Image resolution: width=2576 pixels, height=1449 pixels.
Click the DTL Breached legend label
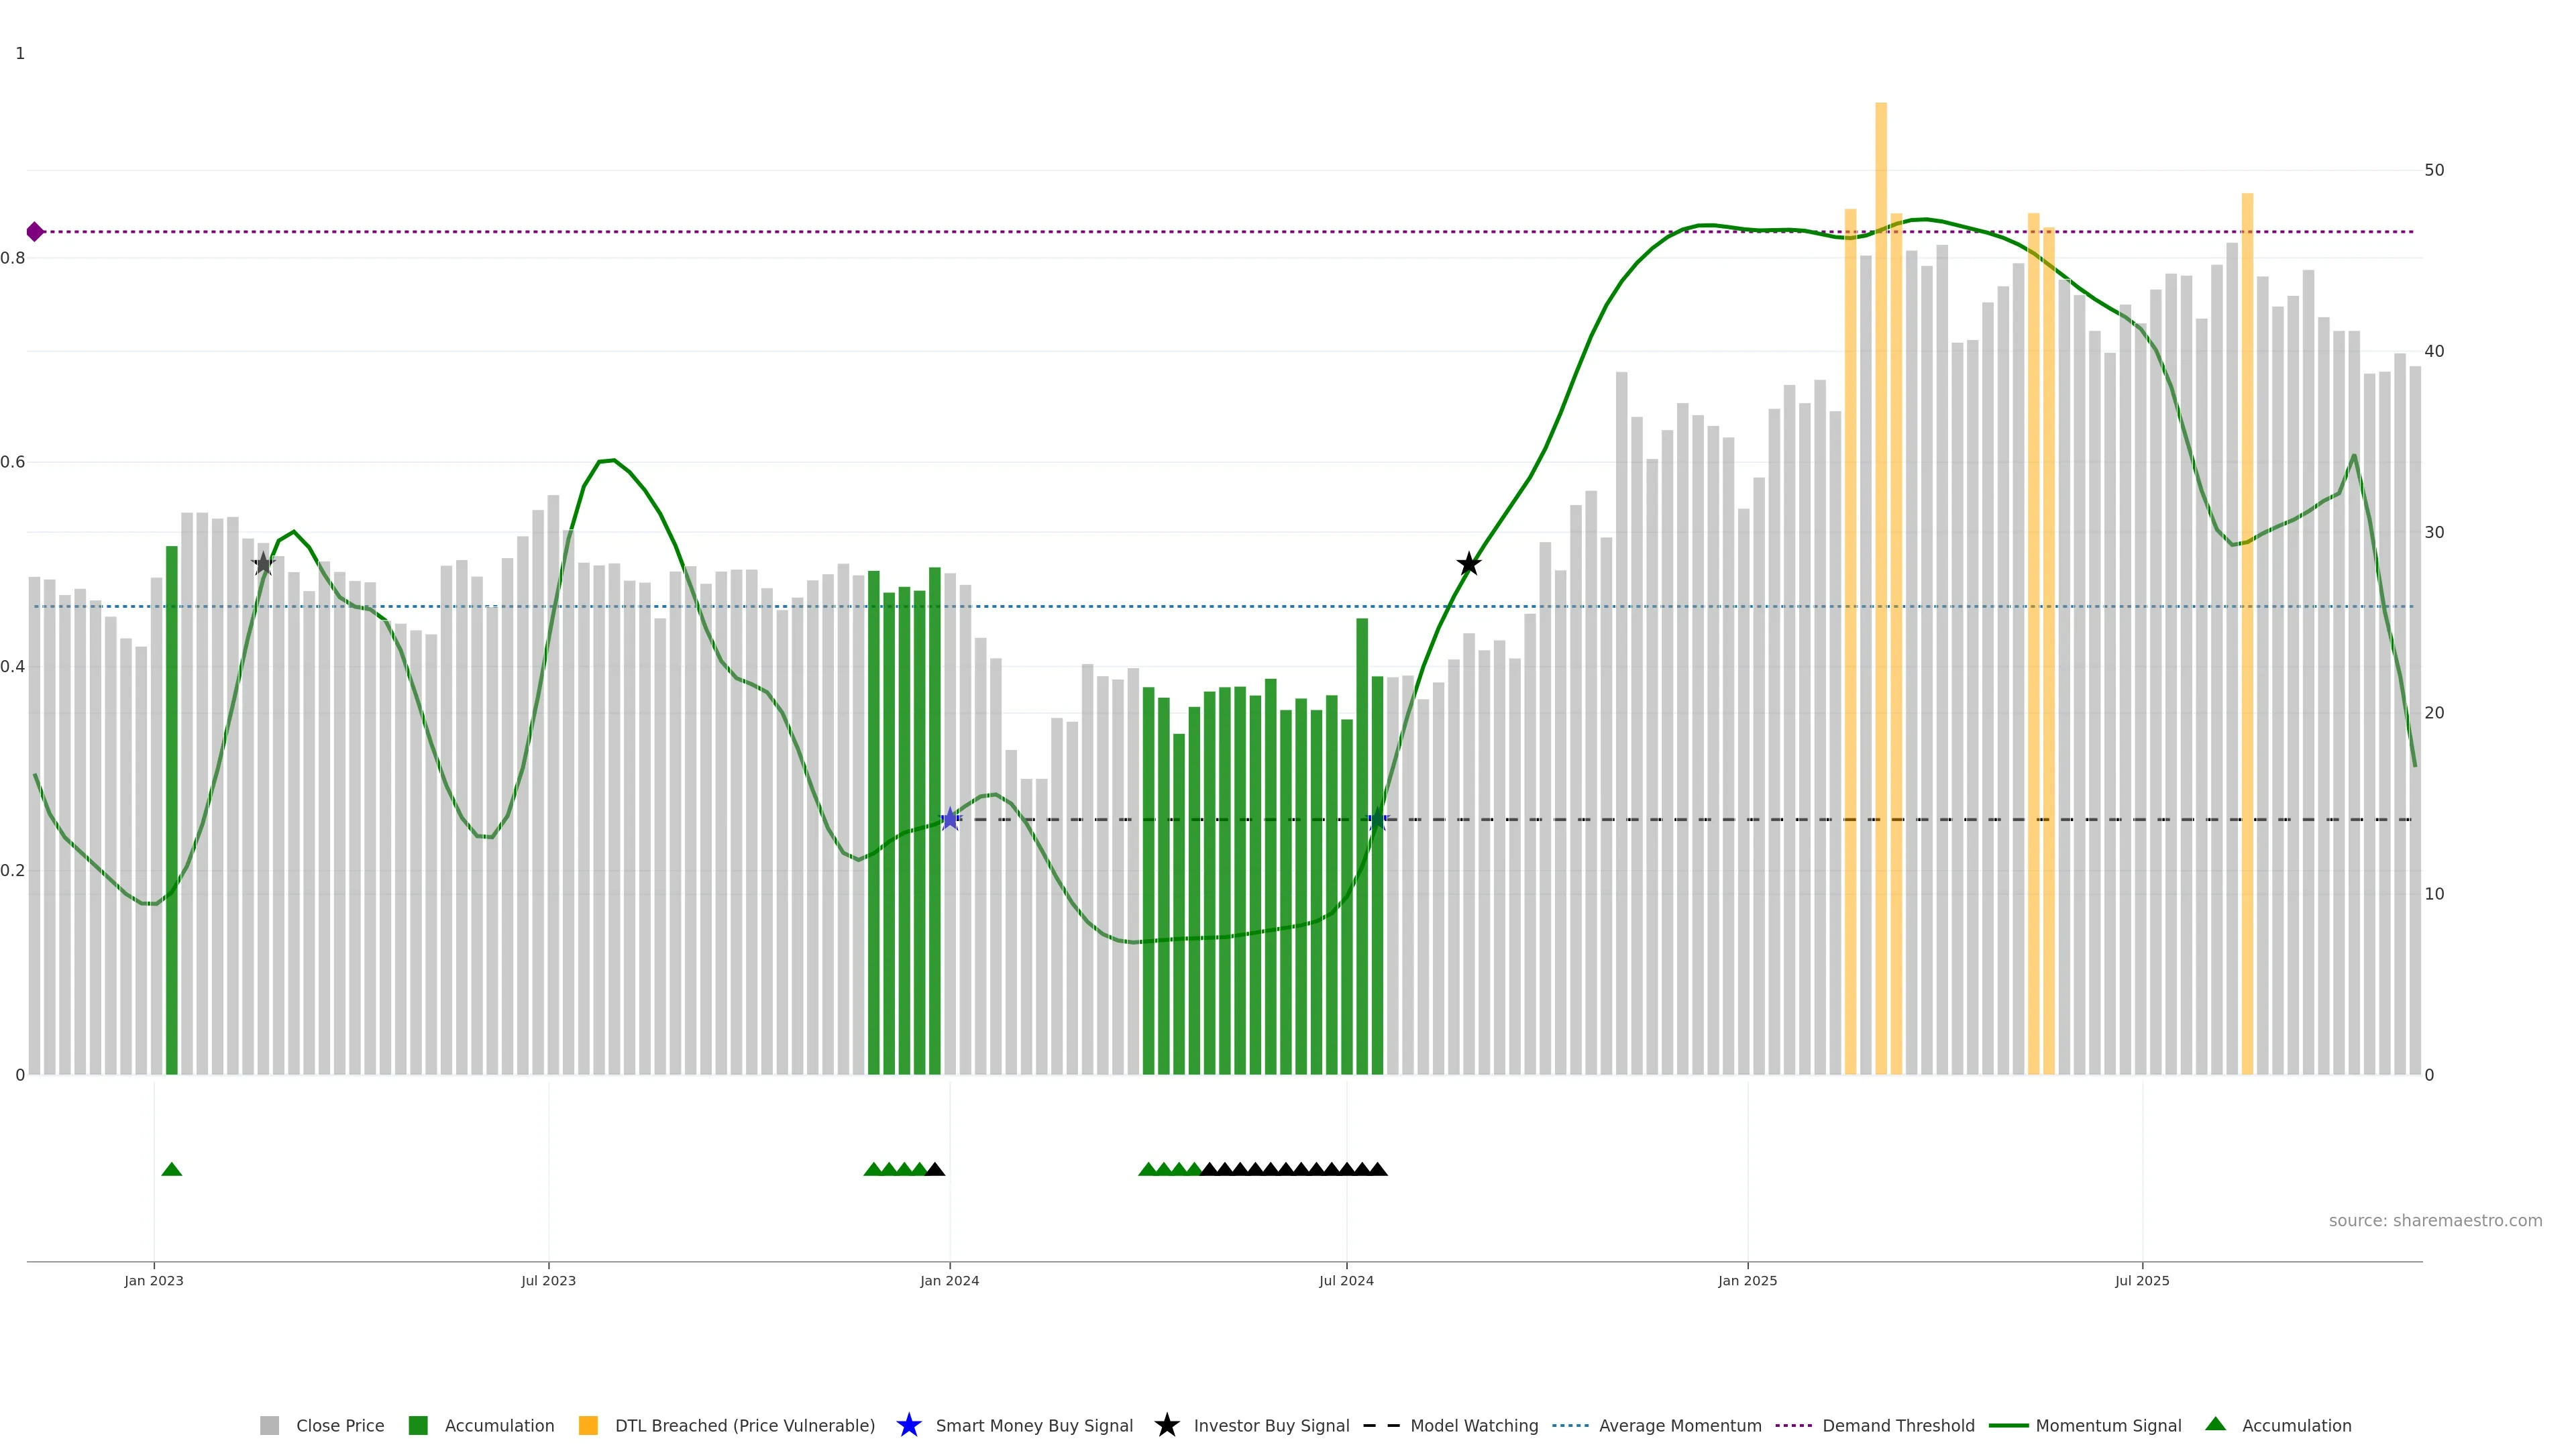pyautogui.click(x=744, y=1425)
